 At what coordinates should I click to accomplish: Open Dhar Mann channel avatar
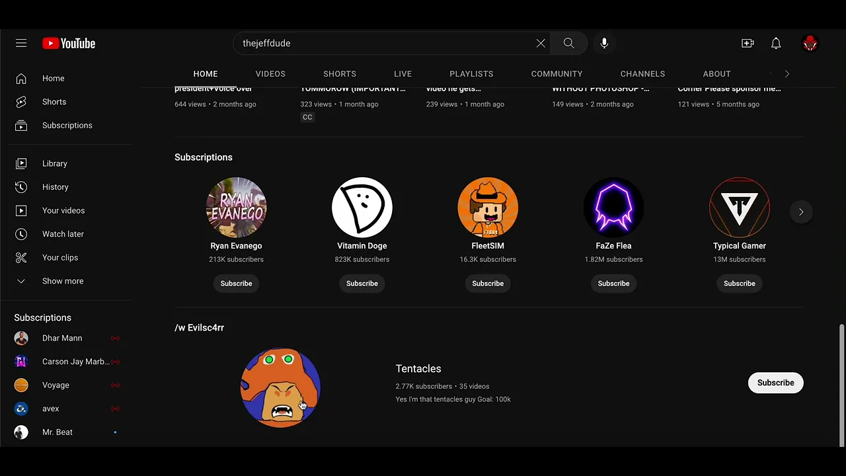(21, 338)
